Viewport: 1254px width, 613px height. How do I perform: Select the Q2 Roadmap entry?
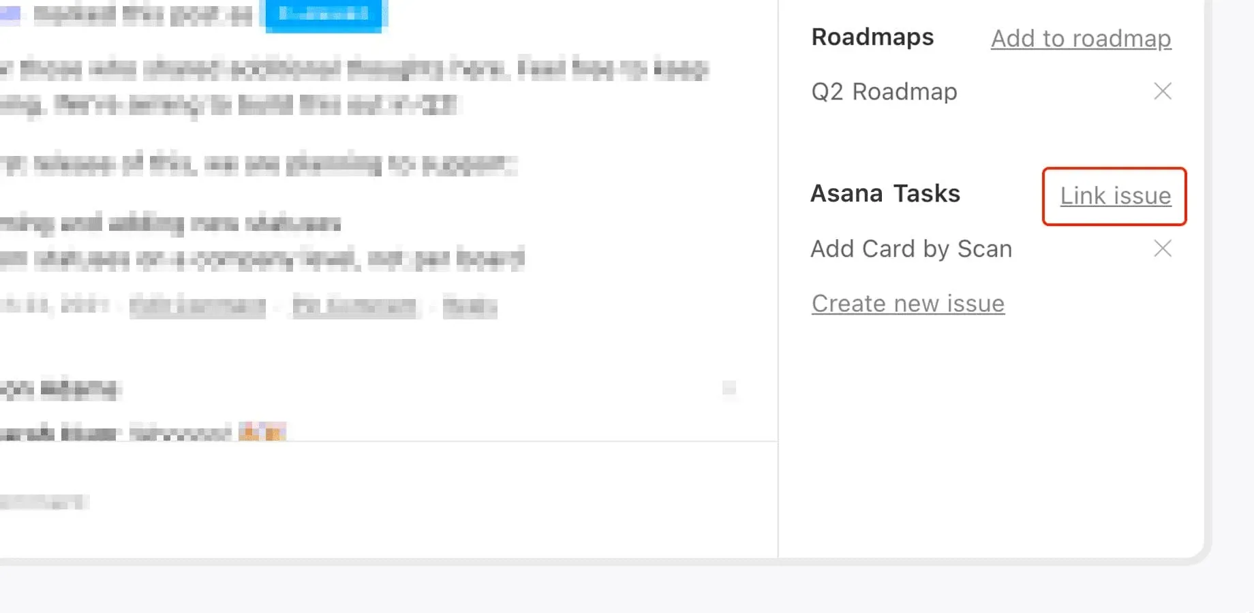pyautogui.click(x=884, y=91)
